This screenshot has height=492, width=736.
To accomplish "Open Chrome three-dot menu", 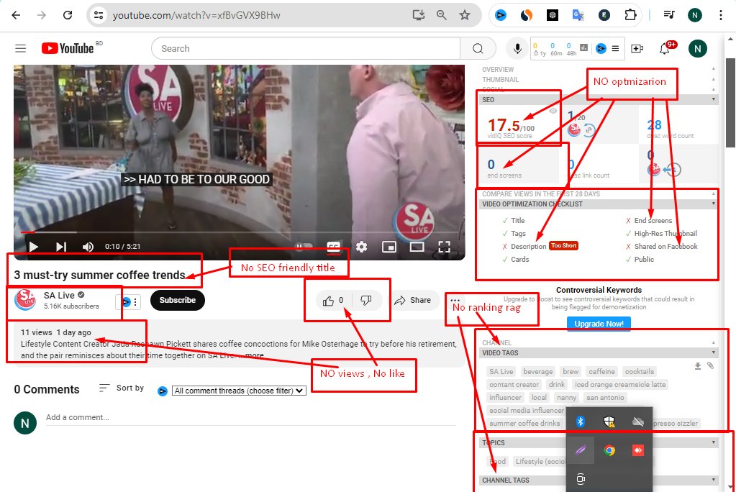I will pyautogui.click(x=720, y=15).
